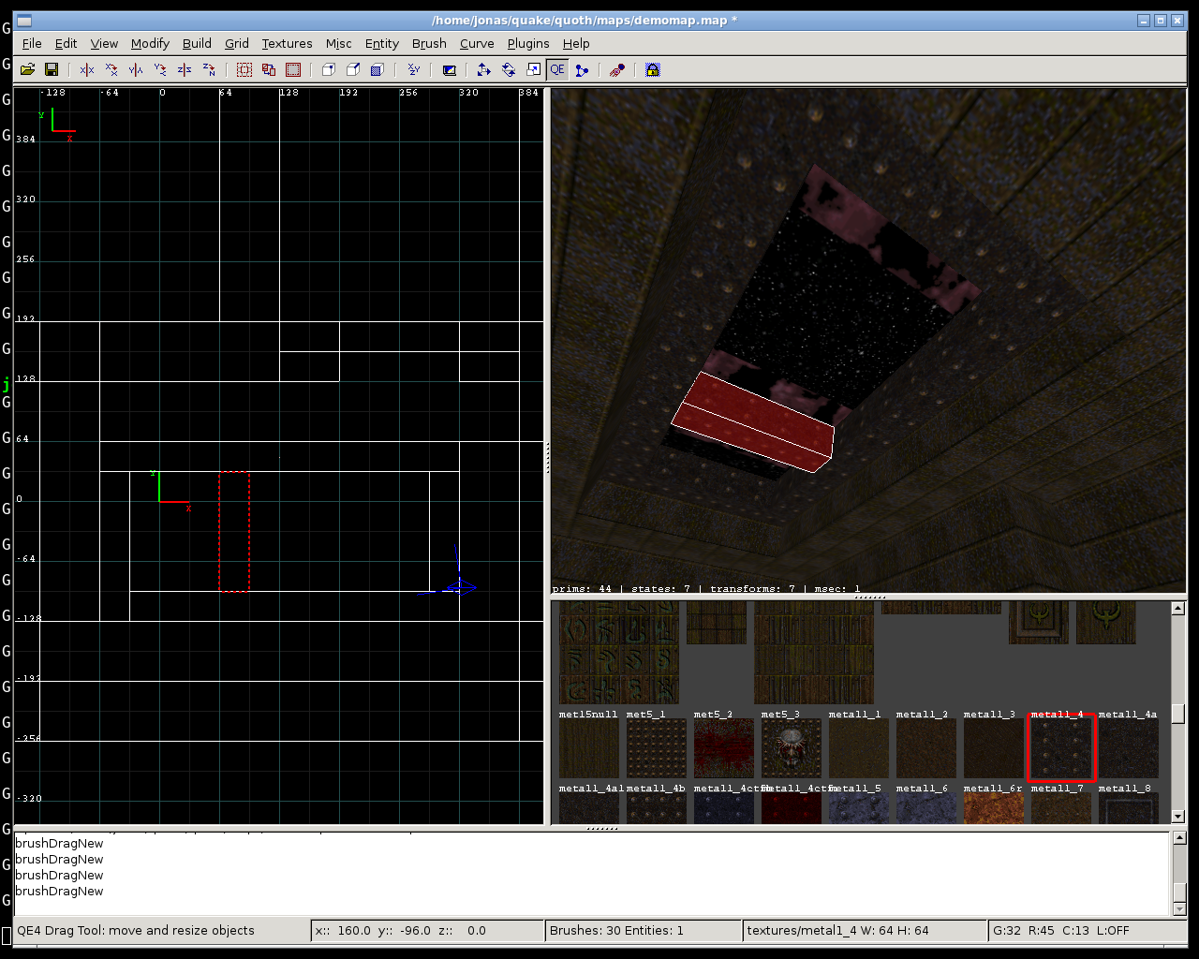Expand the Entity menu

(381, 43)
